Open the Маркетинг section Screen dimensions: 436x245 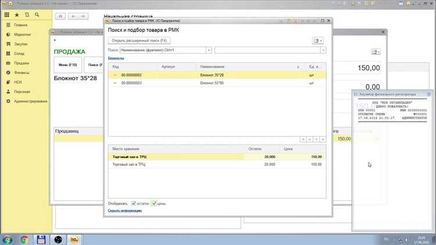coord(23,34)
